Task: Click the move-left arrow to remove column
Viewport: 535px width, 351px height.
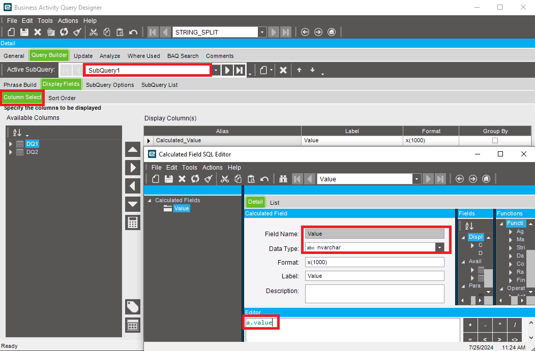Action: pyautogui.click(x=133, y=186)
